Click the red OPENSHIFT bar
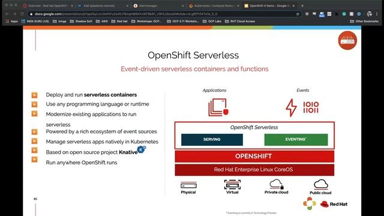 [x=254, y=156]
